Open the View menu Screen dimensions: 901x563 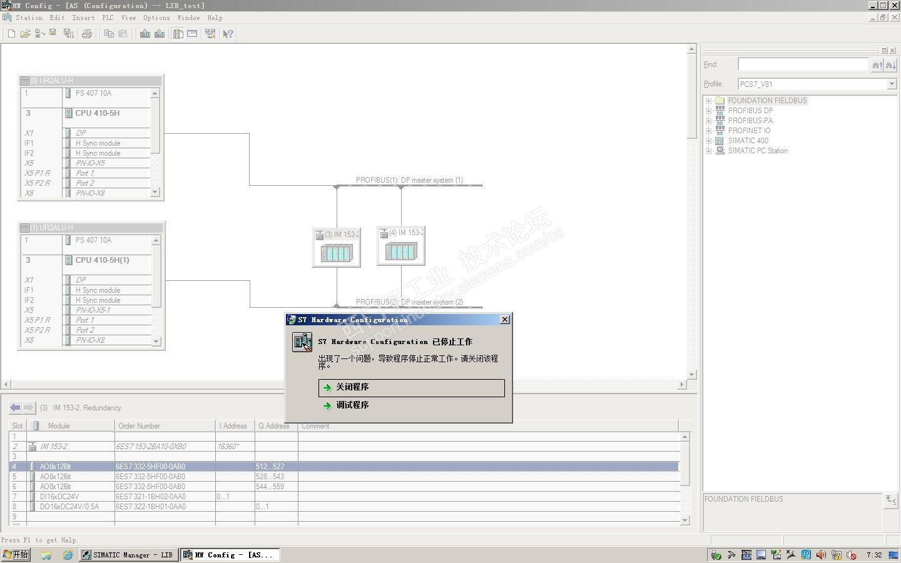point(128,18)
